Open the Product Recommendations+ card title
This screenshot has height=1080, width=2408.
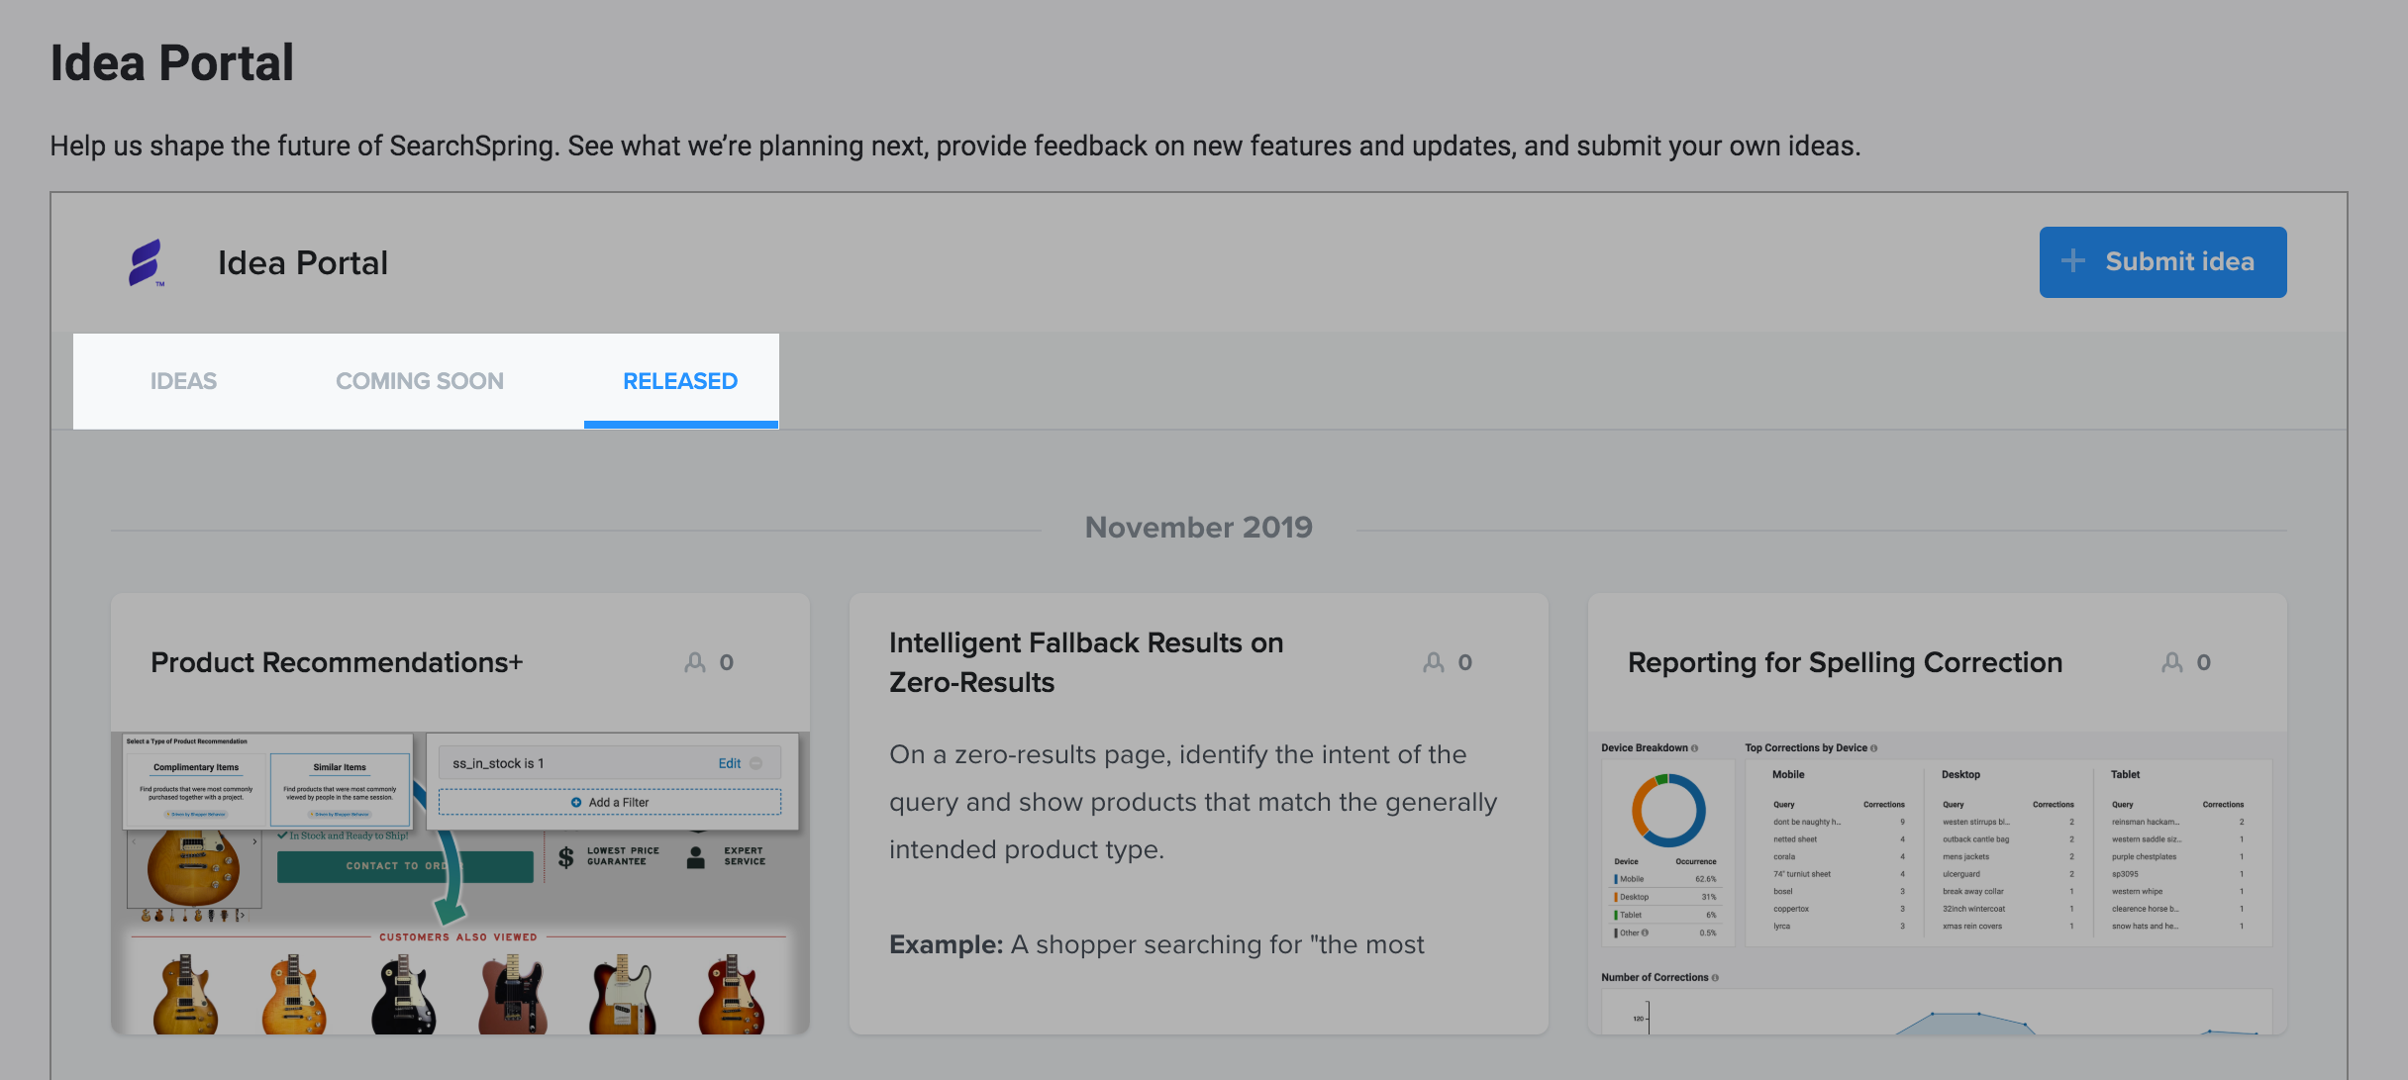[x=337, y=662]
